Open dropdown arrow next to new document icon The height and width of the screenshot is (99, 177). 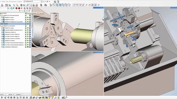point(45,2)
